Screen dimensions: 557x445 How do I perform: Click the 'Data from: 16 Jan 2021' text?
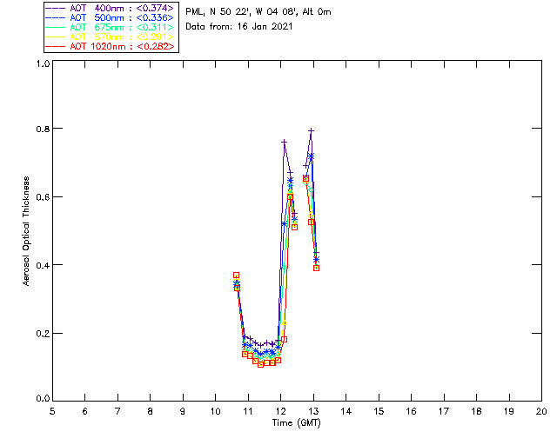239,27
